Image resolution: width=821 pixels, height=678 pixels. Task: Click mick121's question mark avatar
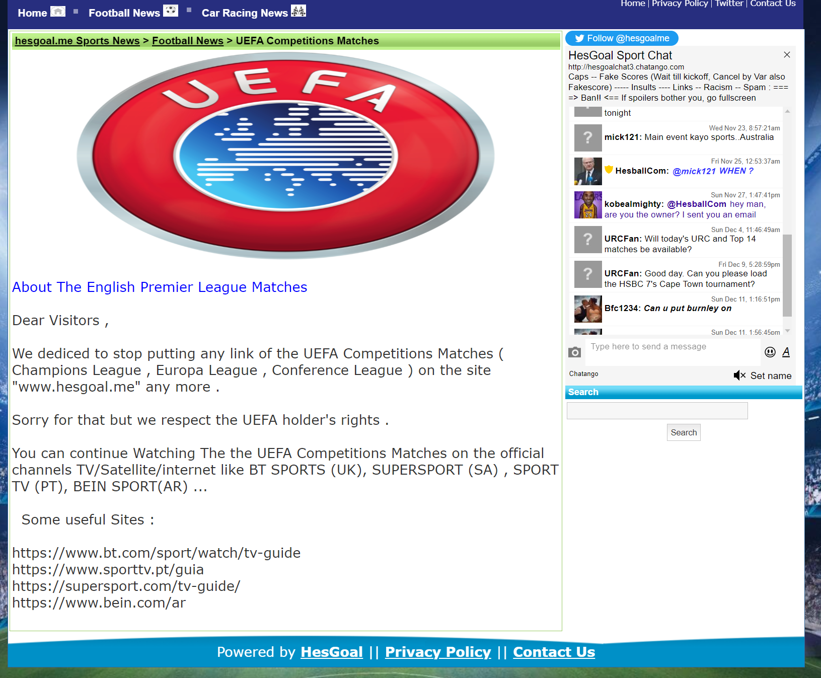point(588,138)
